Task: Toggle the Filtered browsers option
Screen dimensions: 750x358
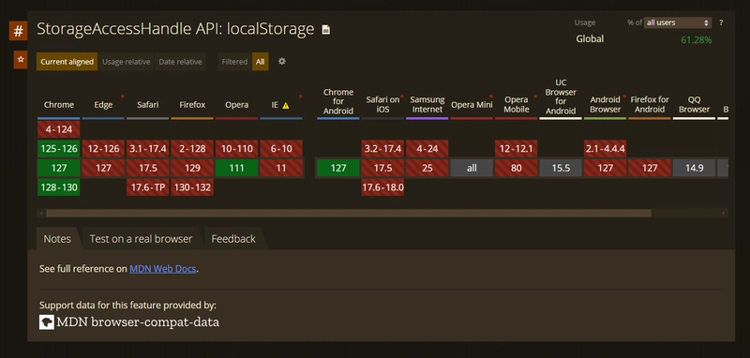Action: (x=234, y=62)
